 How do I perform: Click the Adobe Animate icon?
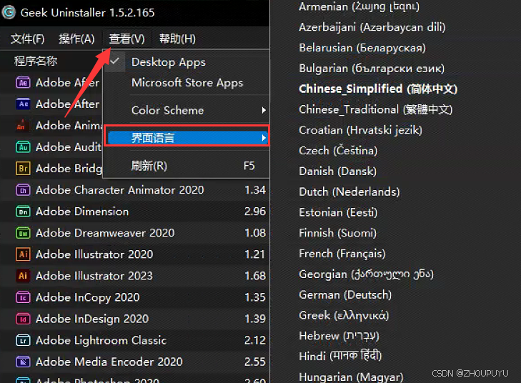coord(21,125)
